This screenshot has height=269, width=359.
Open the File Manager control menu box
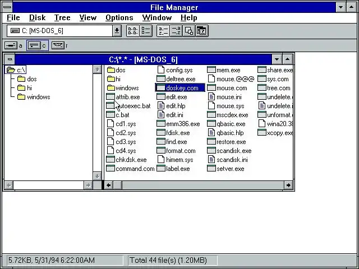pyautogui.click(x=7, y=7)
